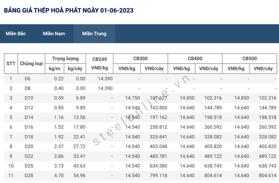This screenshot has height=183, width=279.
Task: Click D10 CB300 per-bar value 101.627
Action: pyautogui.click(x=158, y=98)
